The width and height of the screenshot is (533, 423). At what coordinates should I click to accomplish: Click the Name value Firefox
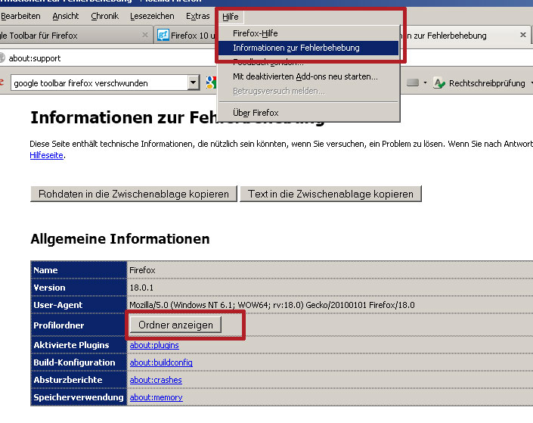pyautogui.click(x=142, y=270)
